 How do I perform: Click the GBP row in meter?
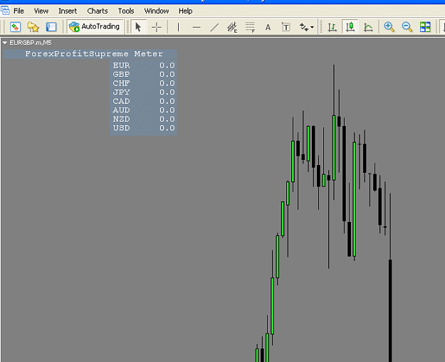pyautogui.click(x=143, y=74)
